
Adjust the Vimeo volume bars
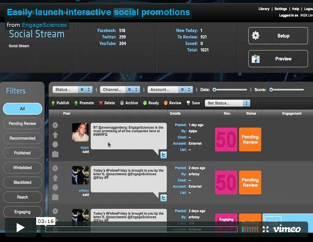250,229
